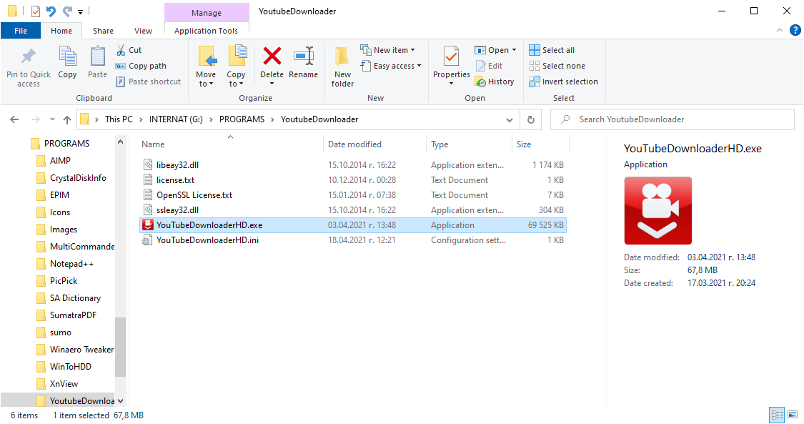Go back with the left arrow
Screen dimensions: 804x424
pyautogui.click(x=14, y=119)
